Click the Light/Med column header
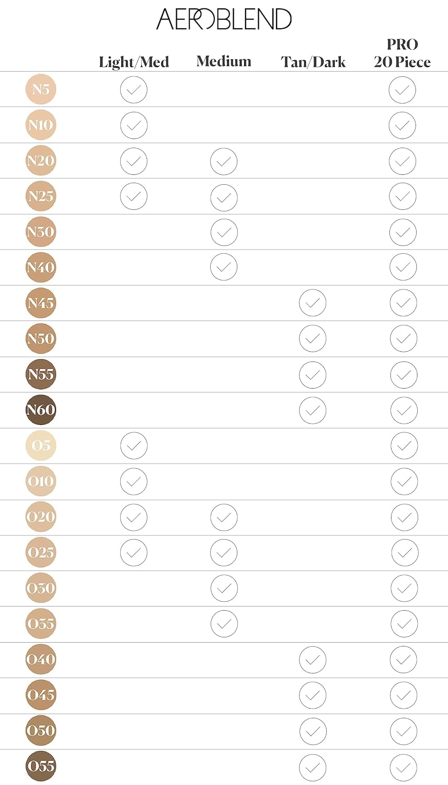Image resolution: width=448 pixels, height=785 pixels. tap(134, 62)
